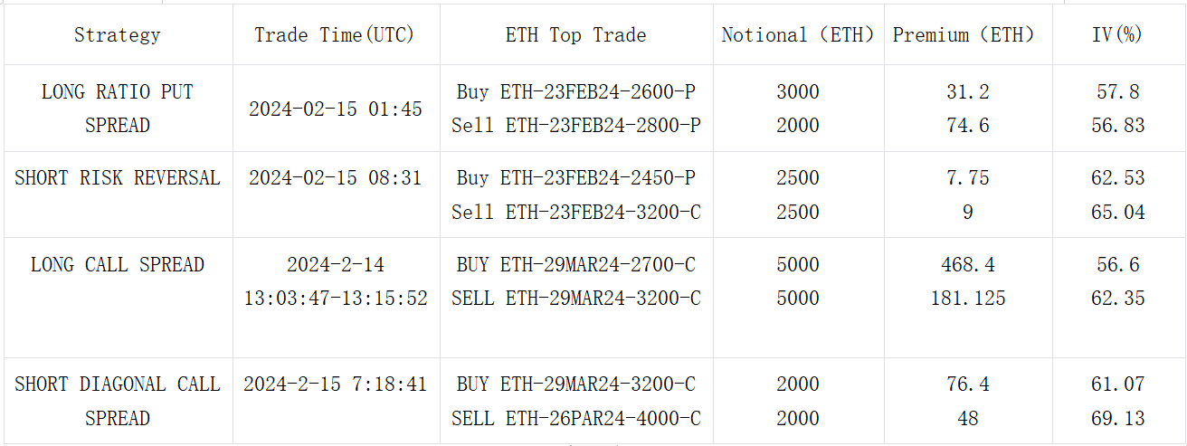Viewport: 1187px width, 446px height.
Task: Click the trade time 2024-02-15 01:45
Action: tap(335, 109)
